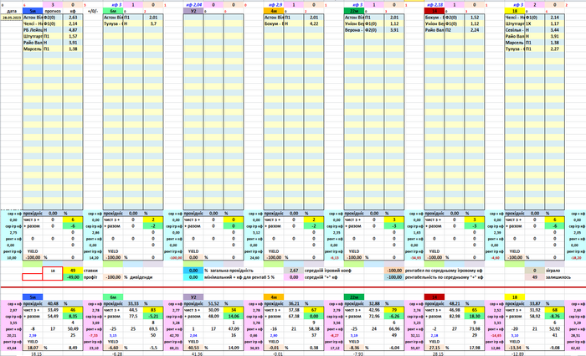Select odds cell 2,63 in 5м block
The image size is (586, 356).
click(73, 18)
